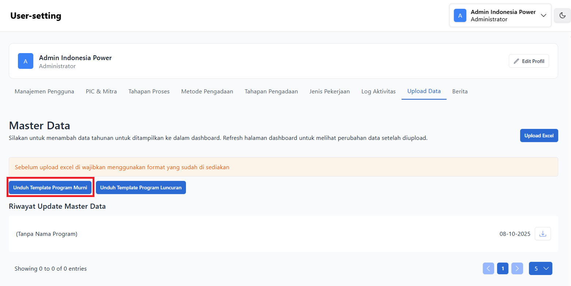The width and height of the screenshot is (571, 286).
Task: Select page 1 in pagination
Action: tap(503, 268)
